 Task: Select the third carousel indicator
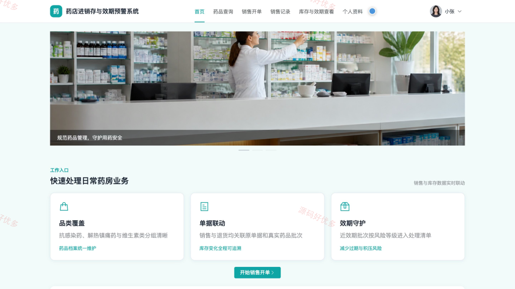coord(271,150)
